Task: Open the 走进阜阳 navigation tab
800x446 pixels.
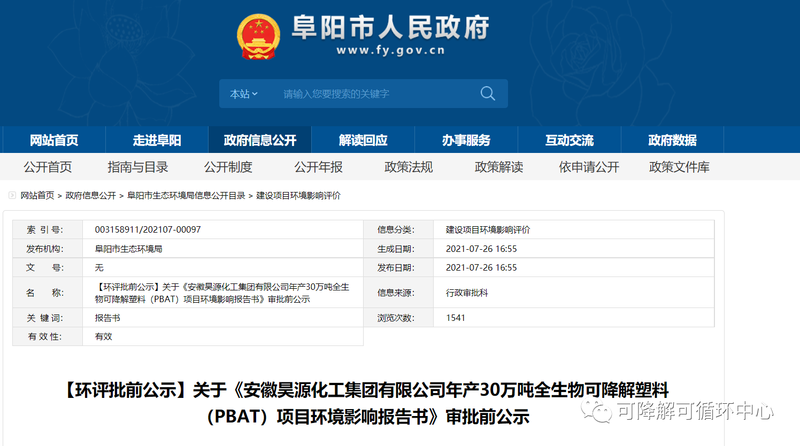Action: coord(157,140)
